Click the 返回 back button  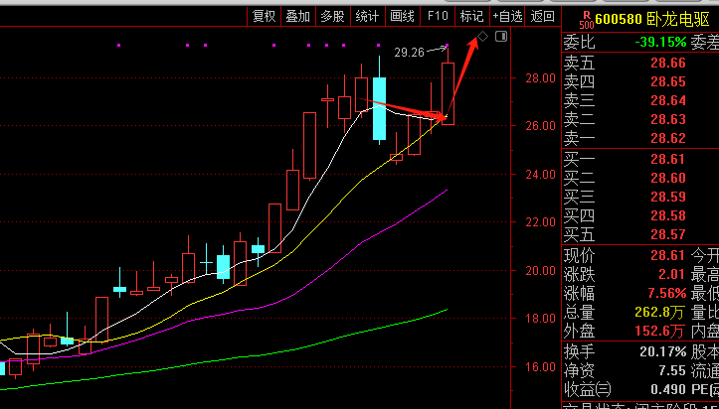pyautogui.click(x=542, y=17)
